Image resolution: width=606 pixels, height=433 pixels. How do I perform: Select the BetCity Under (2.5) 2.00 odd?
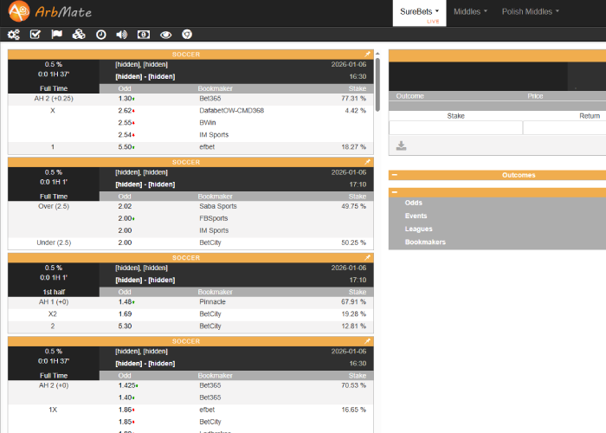125,242
